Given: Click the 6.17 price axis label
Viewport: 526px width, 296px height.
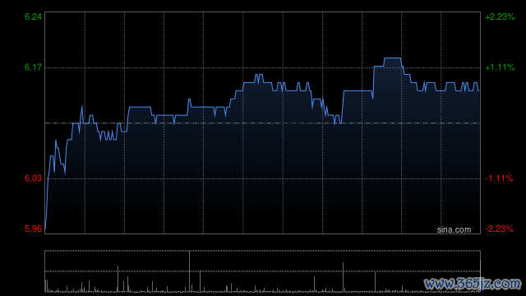Looking at the screenshot, I should (33, 67).
